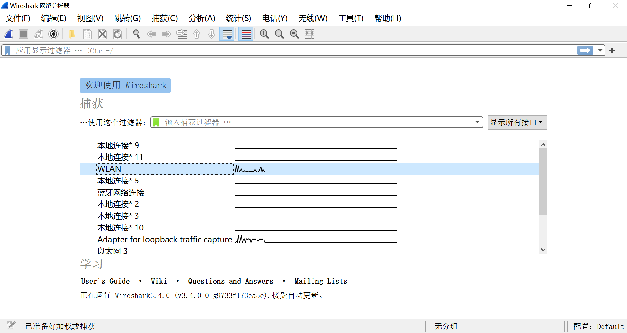The width and height of the screenshot is (627, 333).
Task: Open the 帮助(H) menu
Action: (388, 18)
